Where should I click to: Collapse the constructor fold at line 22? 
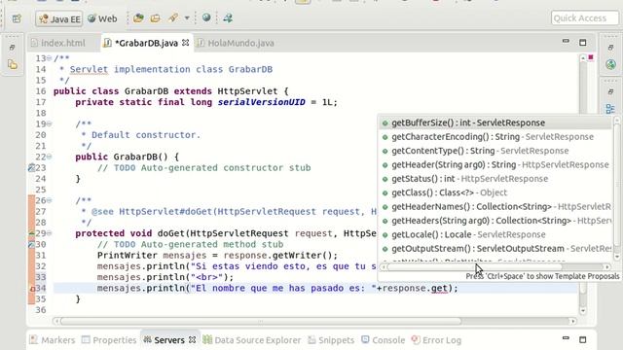50,157
